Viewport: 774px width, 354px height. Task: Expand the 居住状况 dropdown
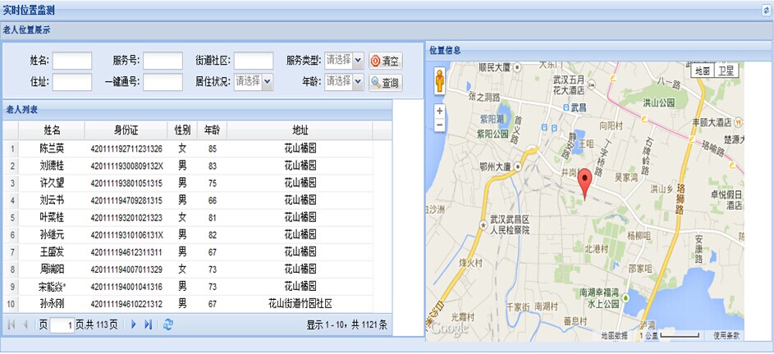click(268, 81)
